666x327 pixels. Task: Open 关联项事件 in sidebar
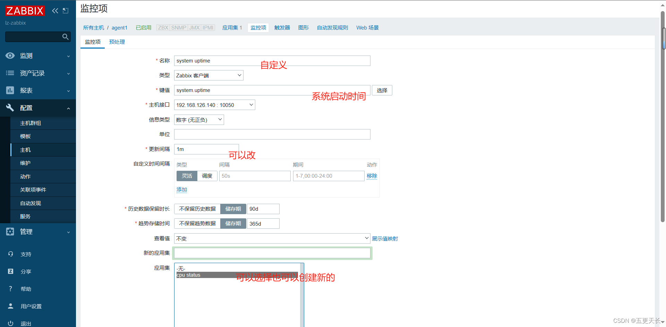coord(43,190)
